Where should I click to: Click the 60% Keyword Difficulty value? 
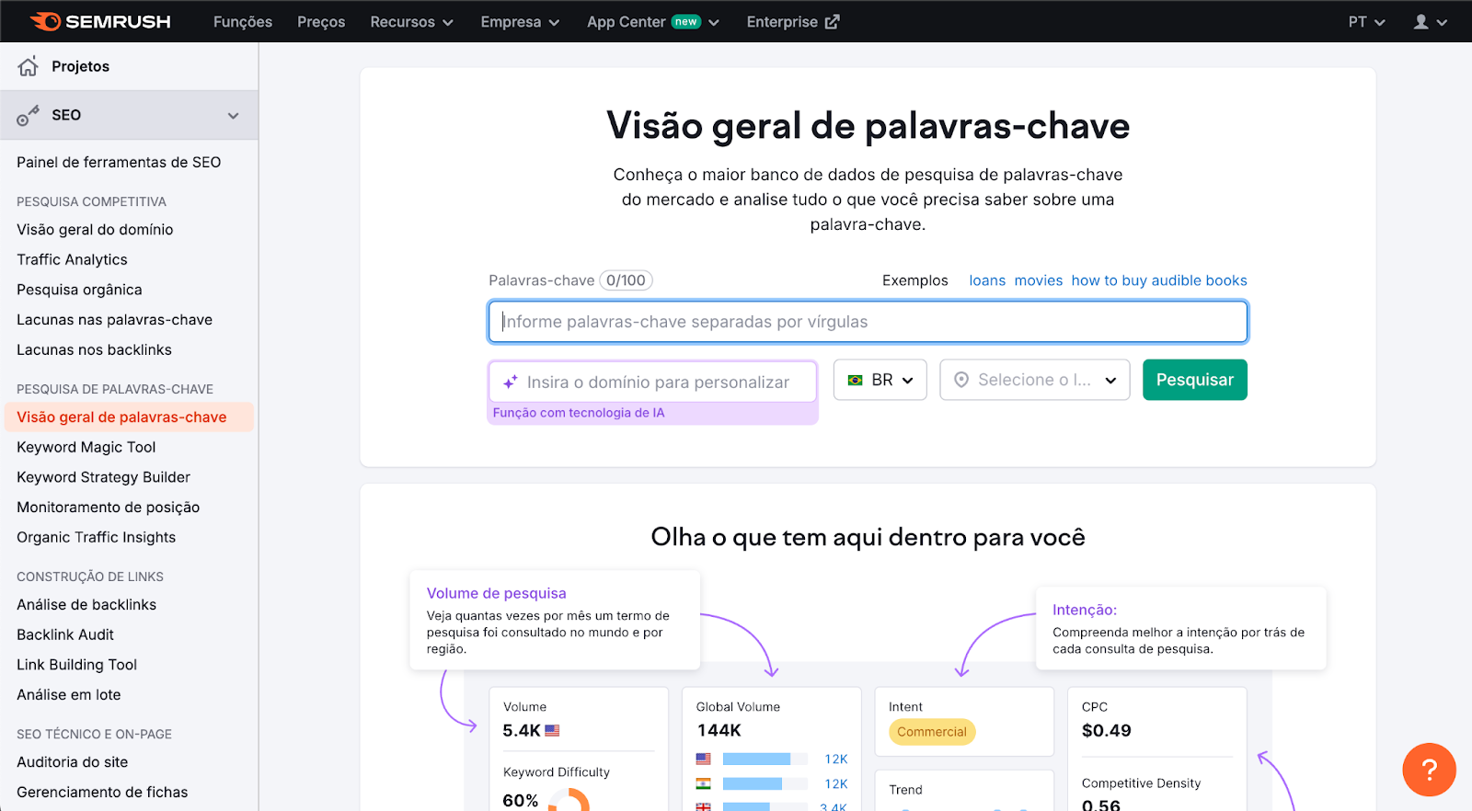(x=520, y=800)
